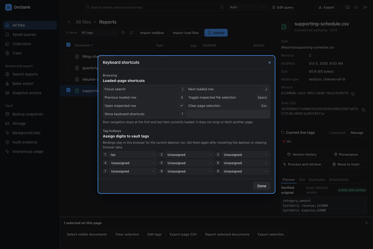373x249 pixels.
Task: Click the All files breadcrumb link
Action: pyautogui.click(x=83, y=22)
